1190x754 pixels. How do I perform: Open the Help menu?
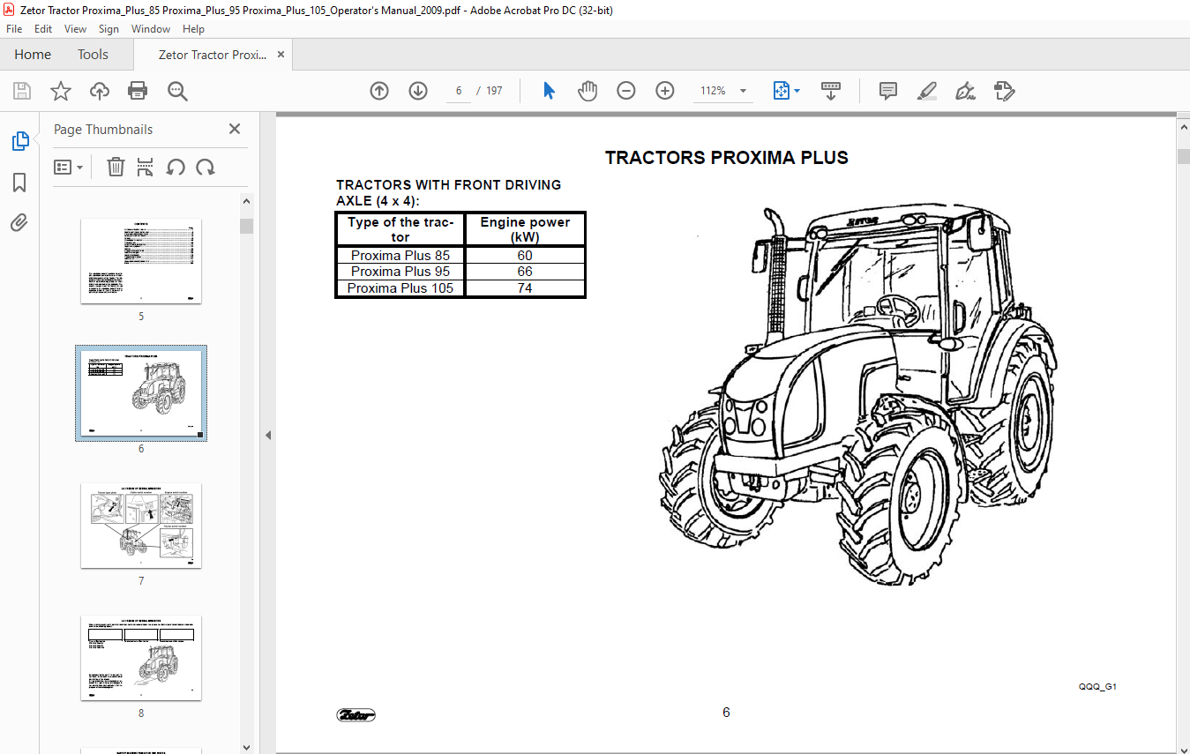(x=193, y=29)
